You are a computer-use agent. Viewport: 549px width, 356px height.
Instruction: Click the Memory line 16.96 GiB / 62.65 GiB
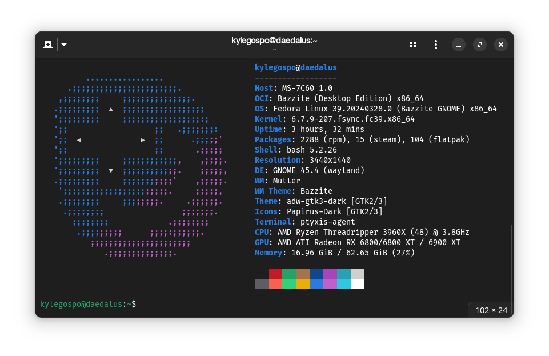pyautogui.click(x=335, y=253)
